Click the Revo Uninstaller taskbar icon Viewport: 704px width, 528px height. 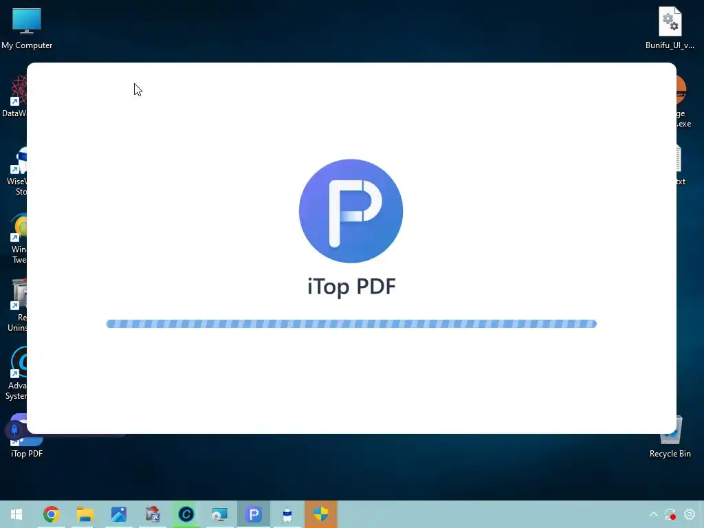click(x=153, y=514)
